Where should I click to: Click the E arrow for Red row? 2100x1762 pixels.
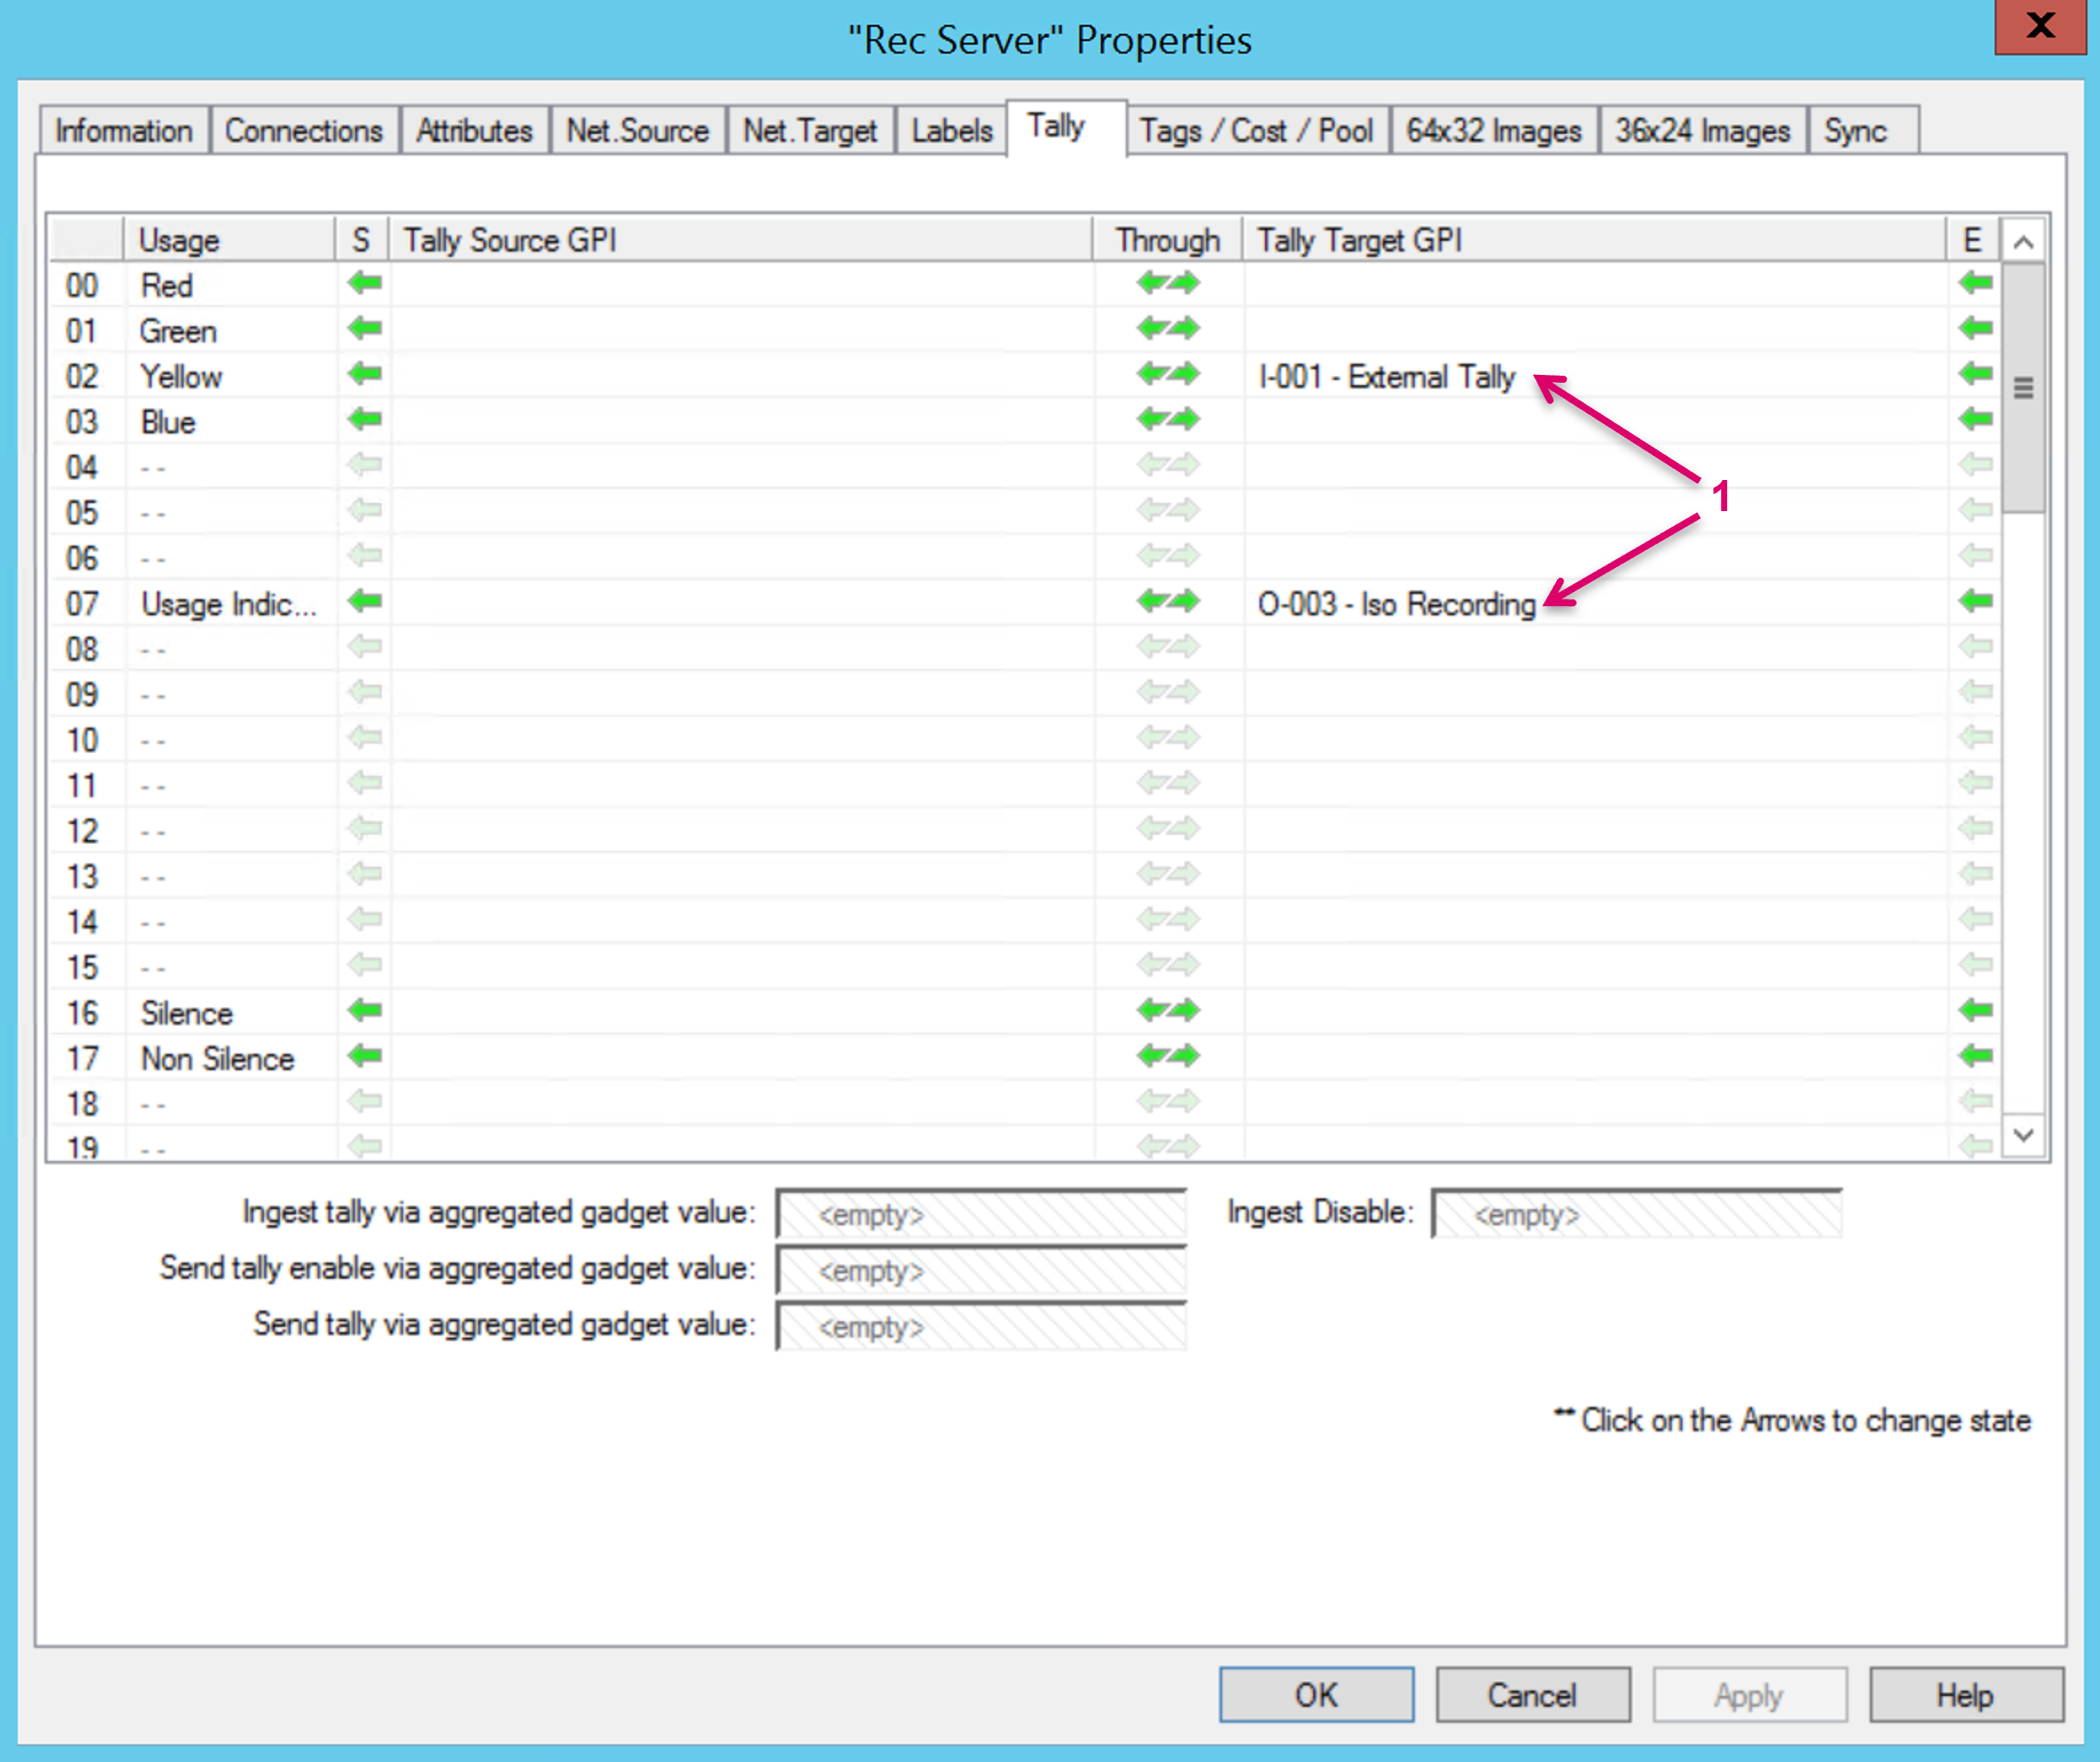[1975, 284]
